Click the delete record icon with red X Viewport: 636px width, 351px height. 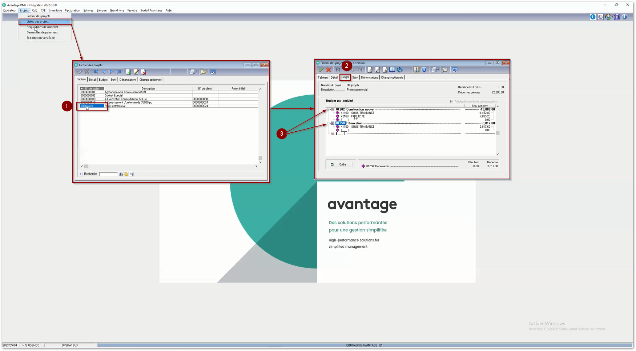click(x=144, y=72)
